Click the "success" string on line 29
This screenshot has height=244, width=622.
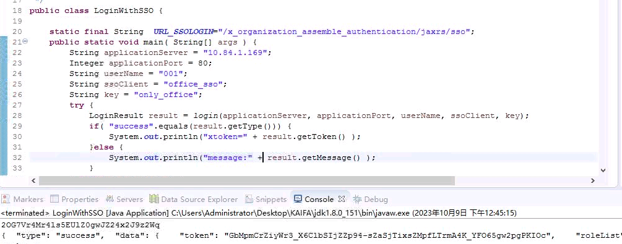click(x=131, y=126)
